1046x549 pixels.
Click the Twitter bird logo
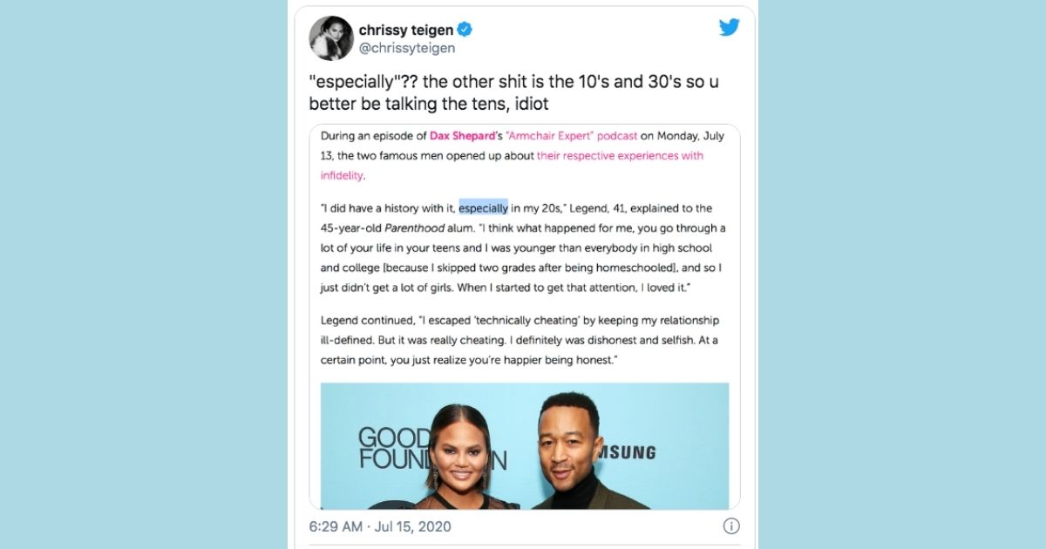point(730,27)
